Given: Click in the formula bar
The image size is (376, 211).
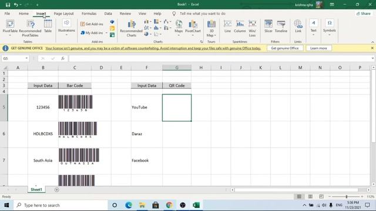Looking at the screenshot, I should coord(219,59).
